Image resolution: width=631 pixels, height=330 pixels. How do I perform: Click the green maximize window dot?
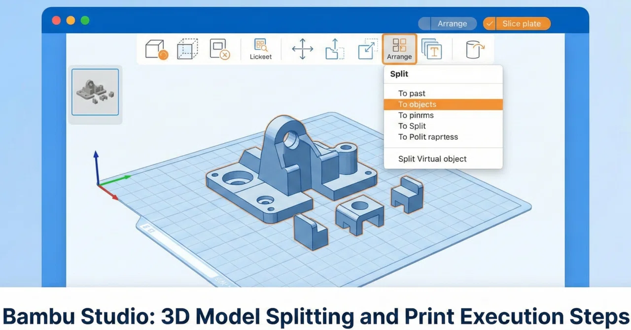pos(85,20)
